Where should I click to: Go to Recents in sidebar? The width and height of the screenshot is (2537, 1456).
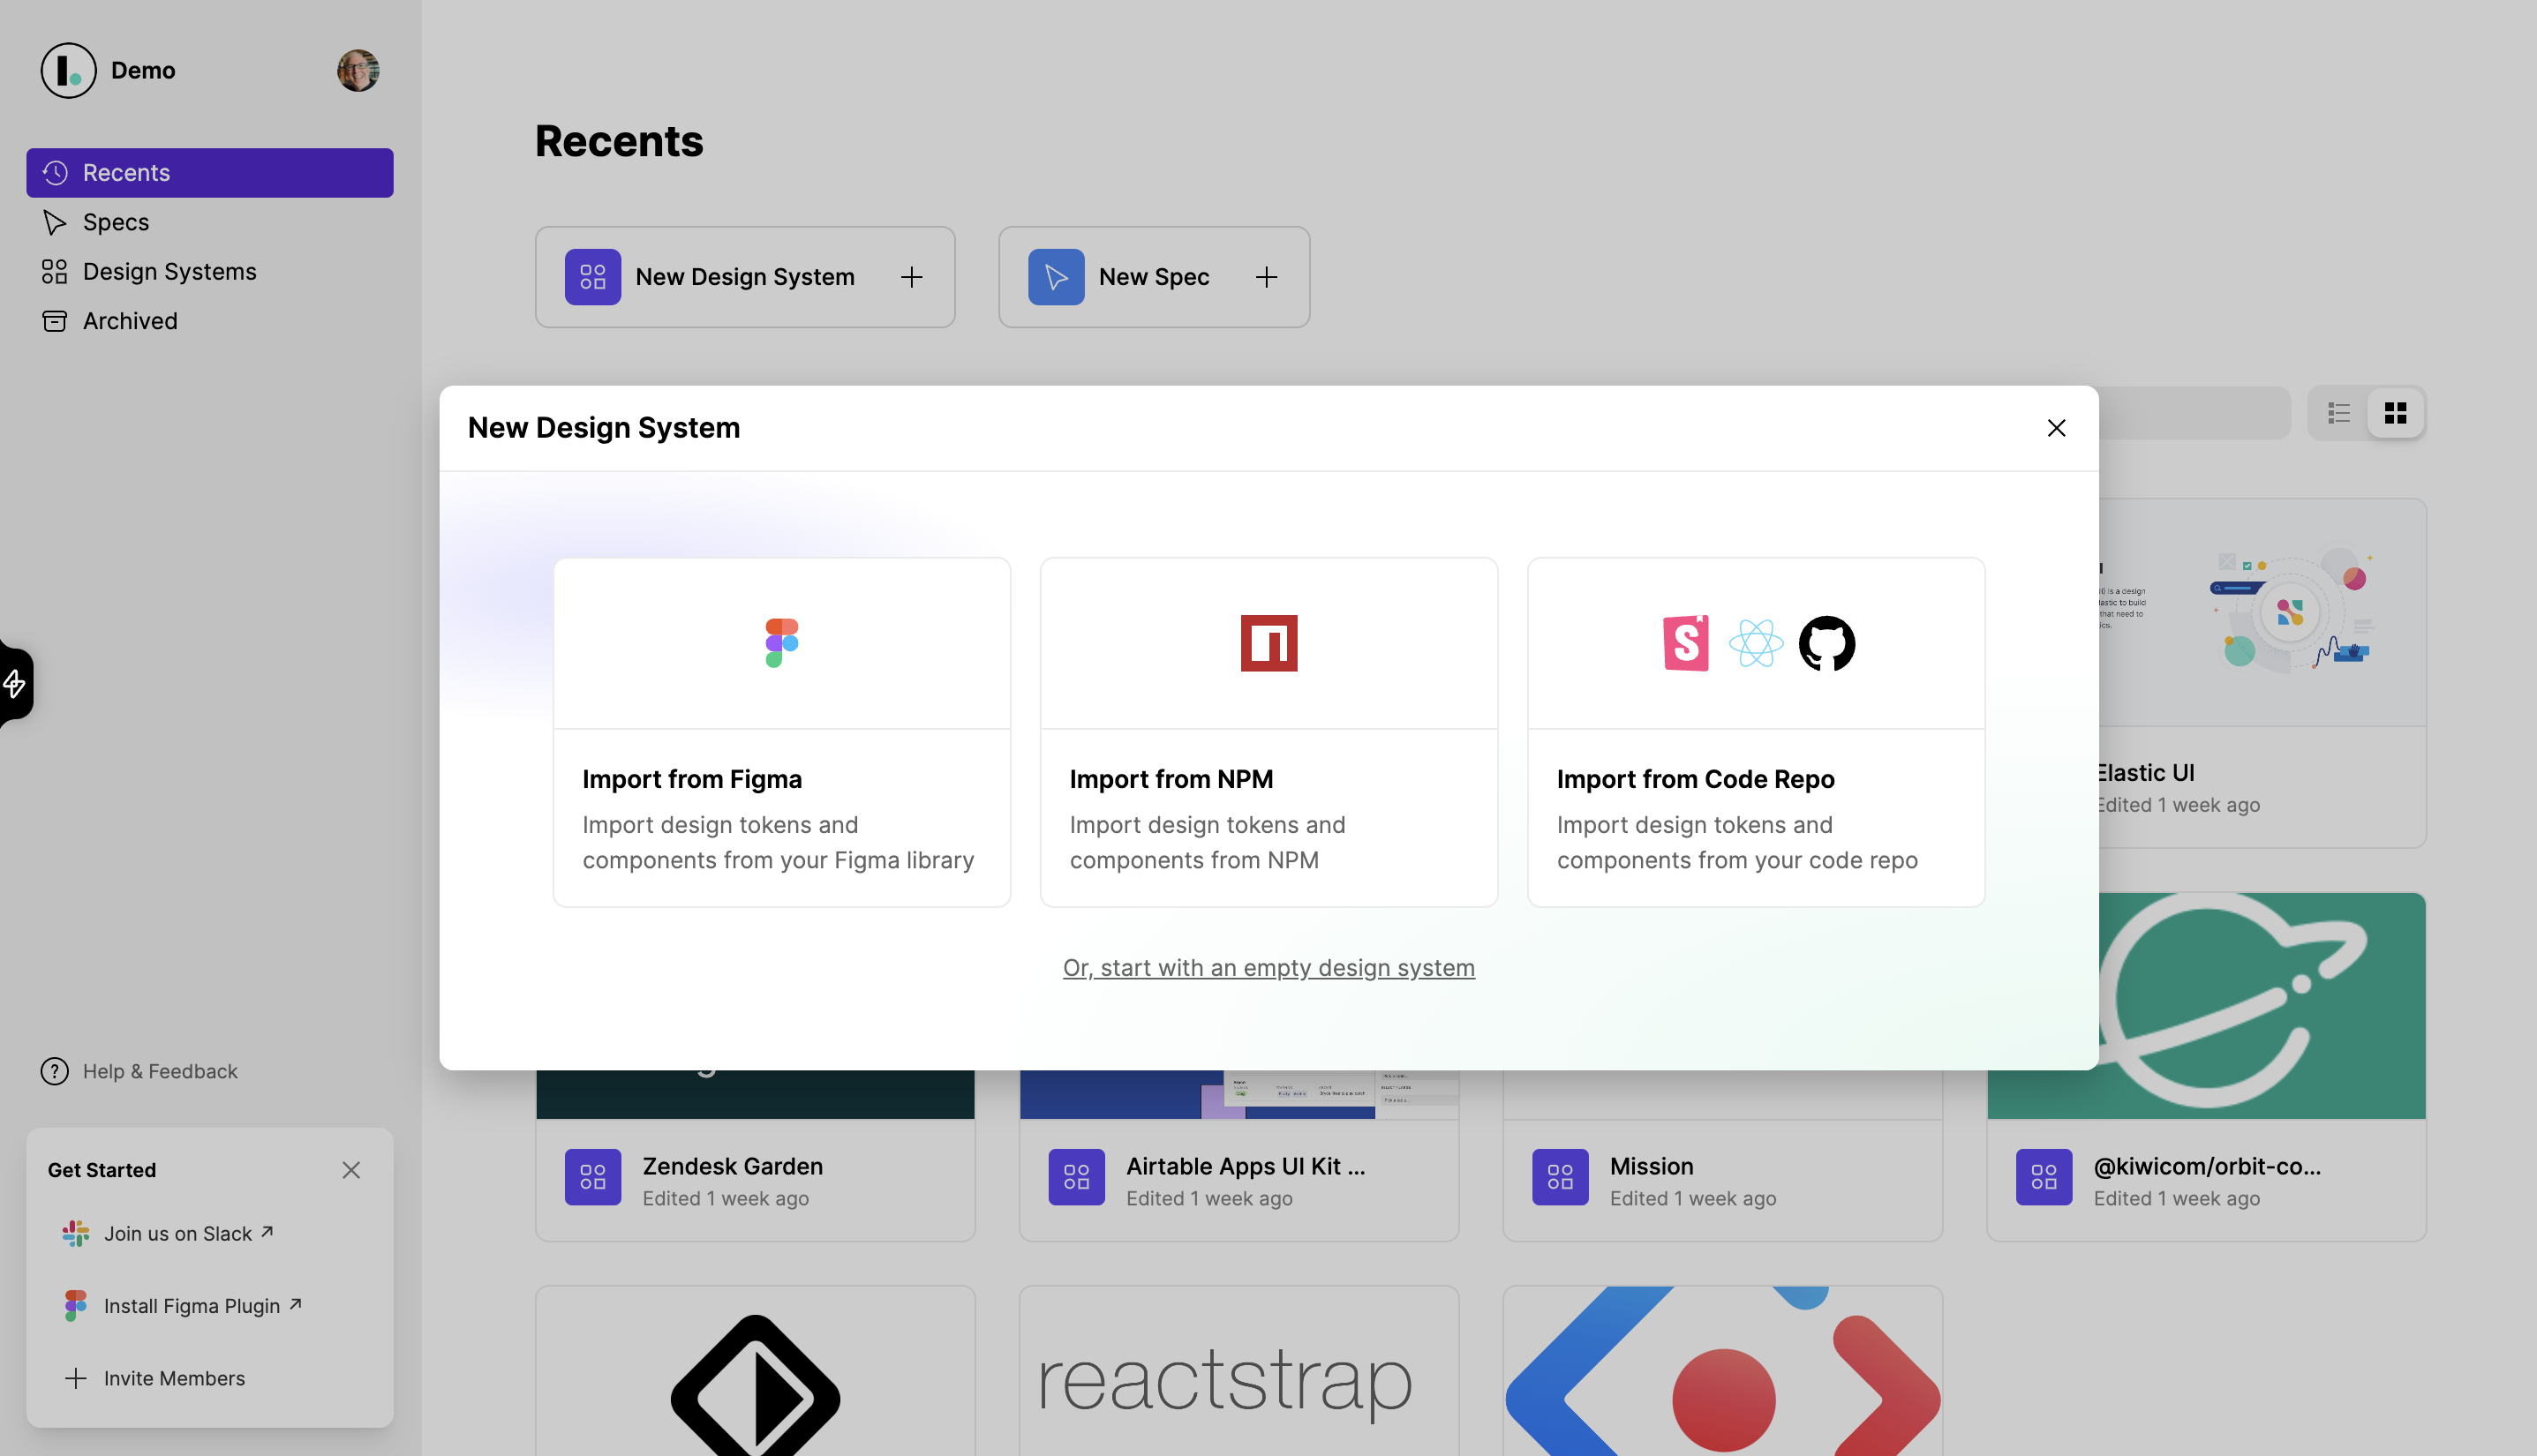(210, 173)
